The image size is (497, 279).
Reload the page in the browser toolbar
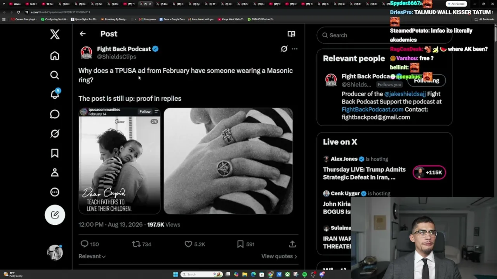[18, 12]
